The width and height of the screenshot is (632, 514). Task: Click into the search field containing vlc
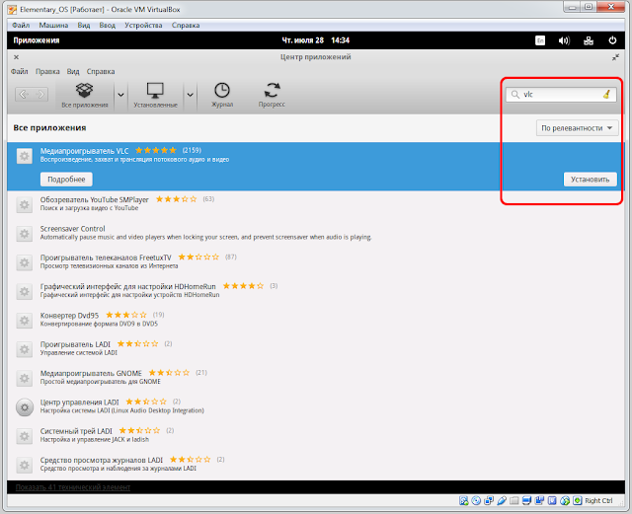point(561,95)
